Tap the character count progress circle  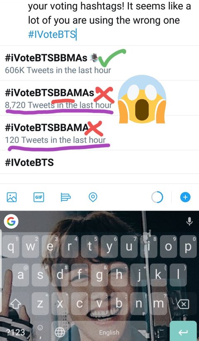point(157,197)
